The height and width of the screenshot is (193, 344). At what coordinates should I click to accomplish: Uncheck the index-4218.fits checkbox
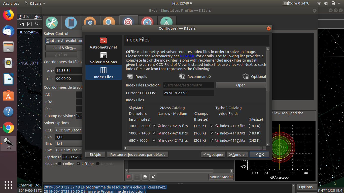click(x=154, y=133)
